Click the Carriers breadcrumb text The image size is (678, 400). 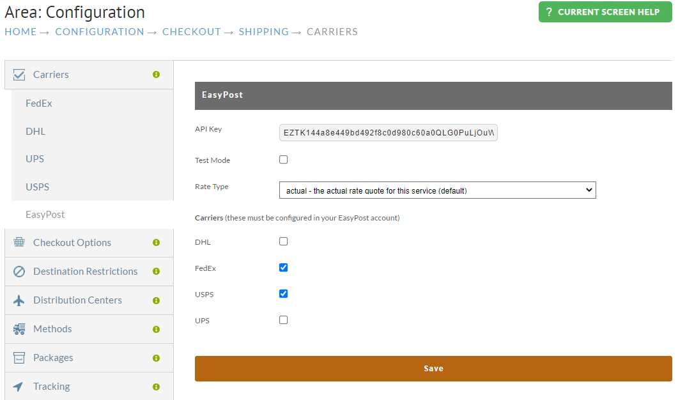(332, 32)
